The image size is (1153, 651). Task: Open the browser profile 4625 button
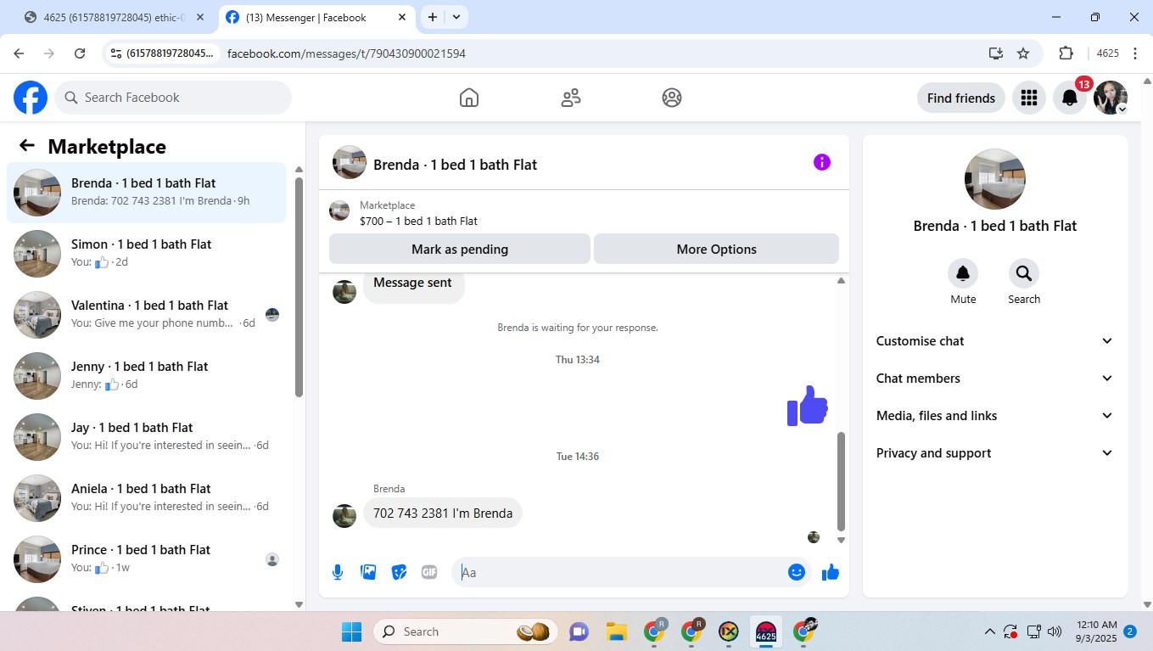[x=1108, y=53]
